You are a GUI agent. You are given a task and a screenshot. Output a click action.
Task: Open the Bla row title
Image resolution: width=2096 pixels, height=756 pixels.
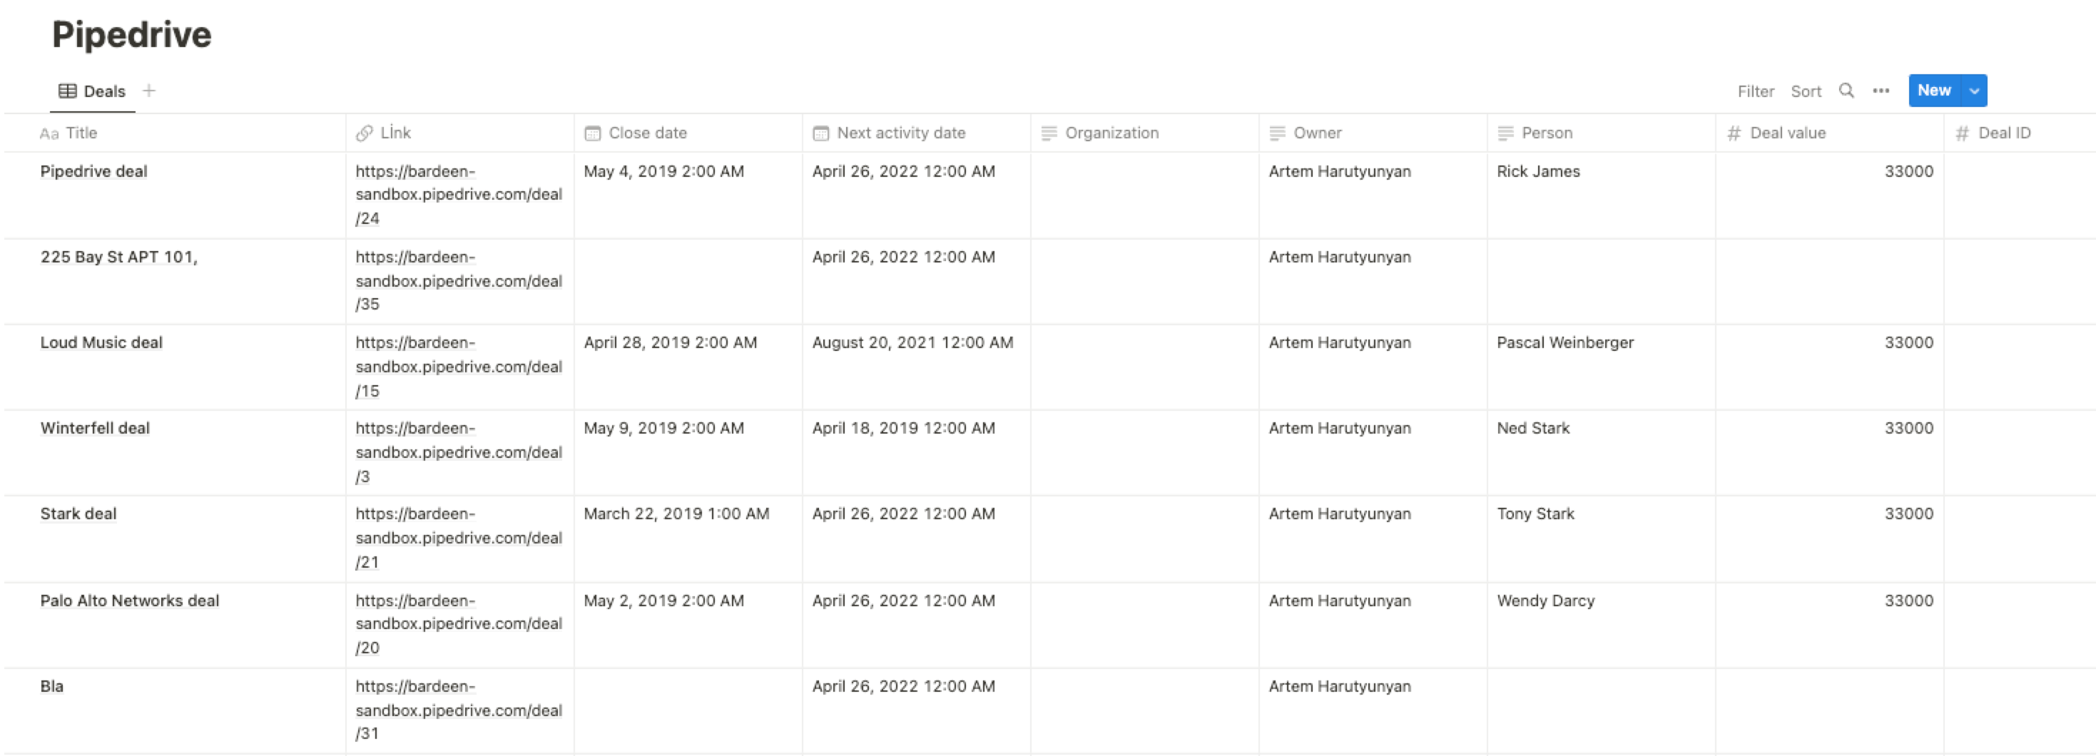point(51,686)
